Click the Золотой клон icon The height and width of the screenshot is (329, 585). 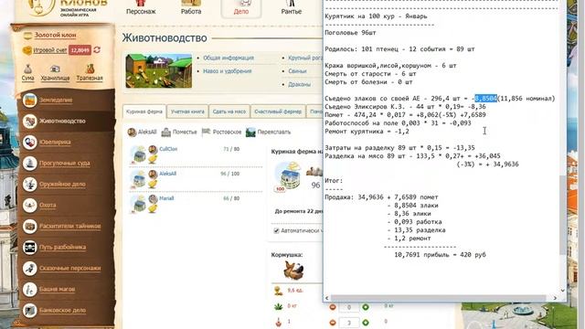27,36
